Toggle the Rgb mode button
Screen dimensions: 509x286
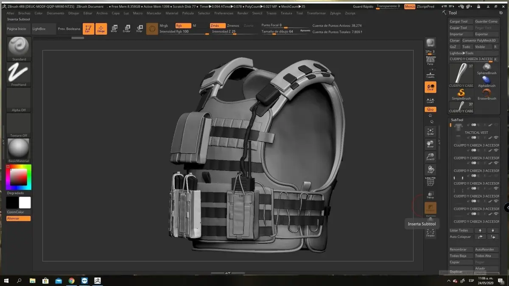click(183, 26)
